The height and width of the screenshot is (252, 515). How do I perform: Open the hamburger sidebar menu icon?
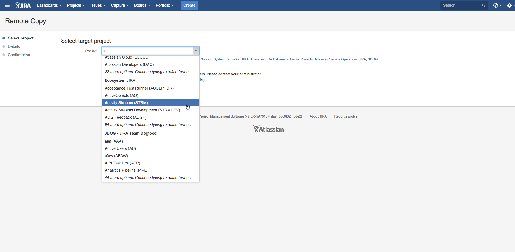coord(7,5)
